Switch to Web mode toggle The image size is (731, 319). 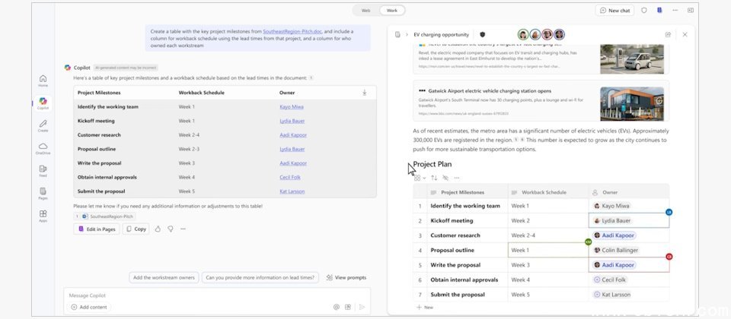pyautogui.click(x=366, y=10)
